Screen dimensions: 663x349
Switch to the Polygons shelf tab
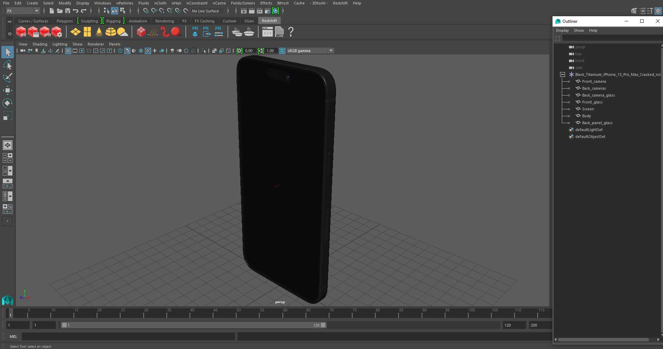click(65, 21)
